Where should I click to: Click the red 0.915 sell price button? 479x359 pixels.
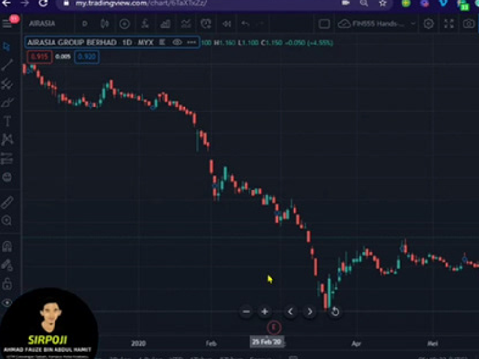(x=39, y=57)
